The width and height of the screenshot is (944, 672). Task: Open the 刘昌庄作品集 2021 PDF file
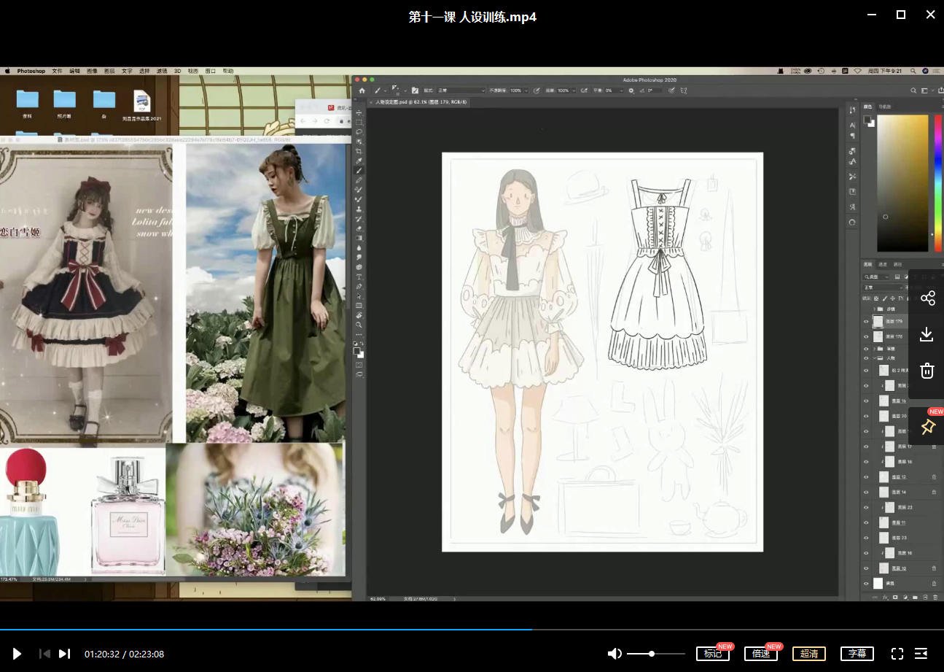pyautogui.click(x=141, y=106)
